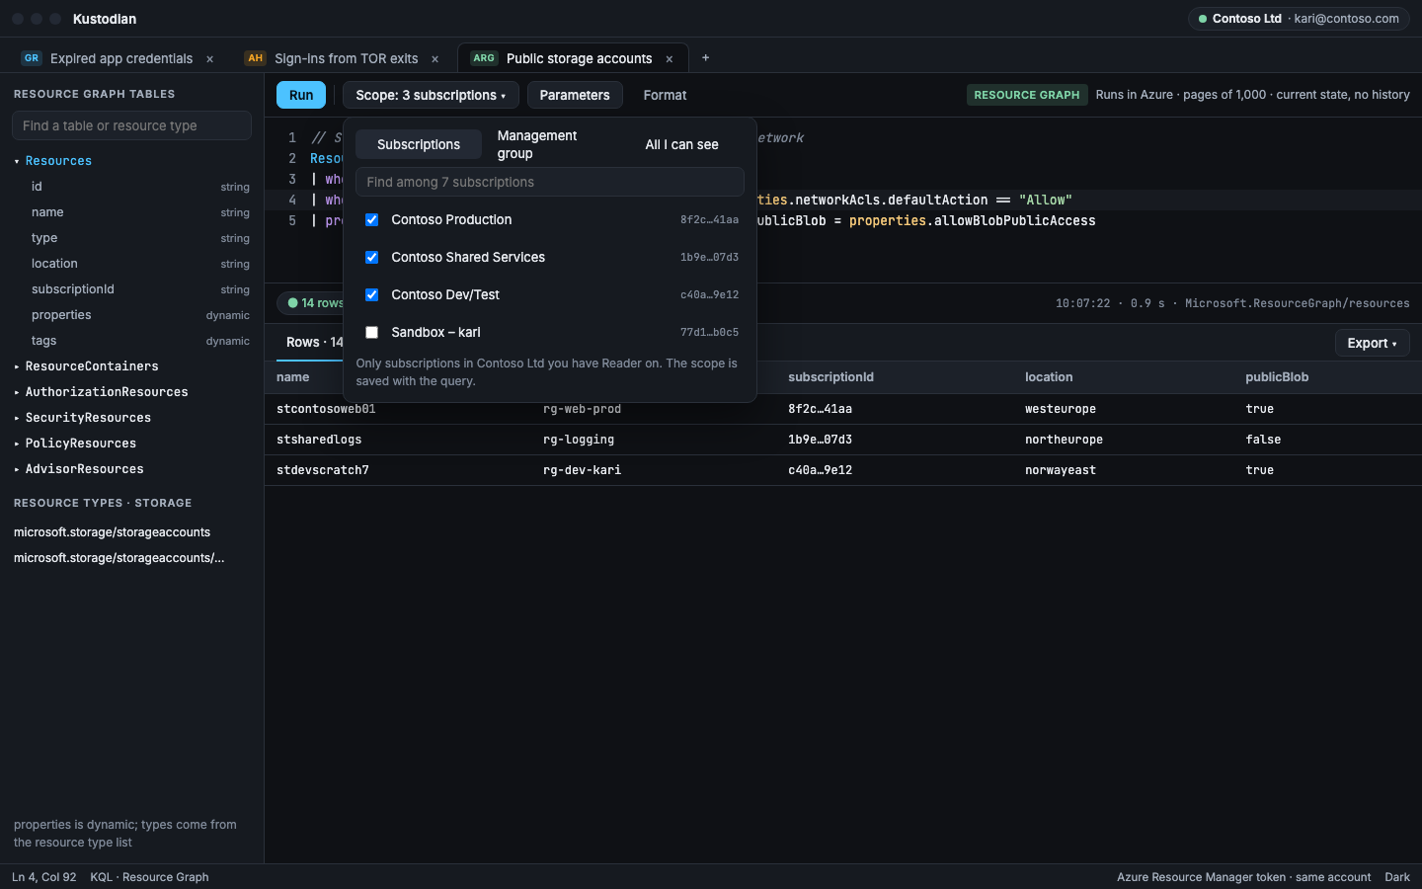Switch to Expired app credentials tab
Screen dimensions: 1422x889
120,59
